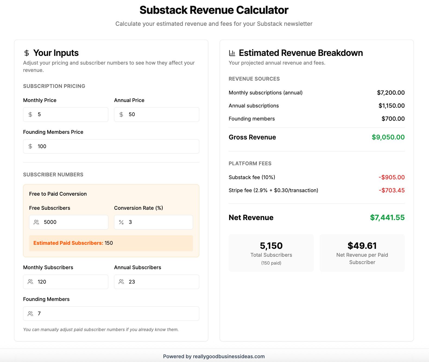Select the Annual Subscribers input showing 23
This screenshot has height=362, width=429.
(157, 282)
